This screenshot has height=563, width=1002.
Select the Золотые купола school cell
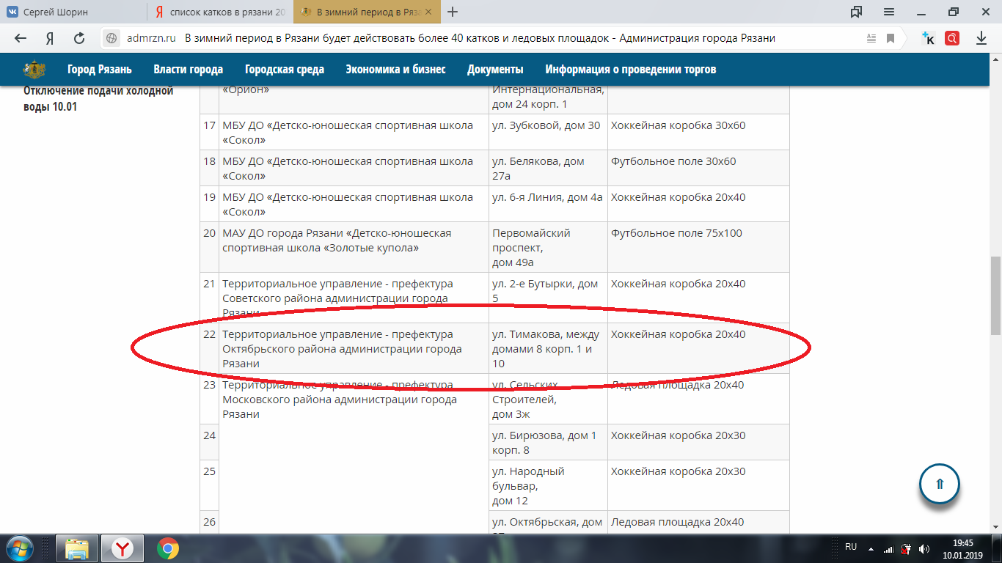(354, 247)
